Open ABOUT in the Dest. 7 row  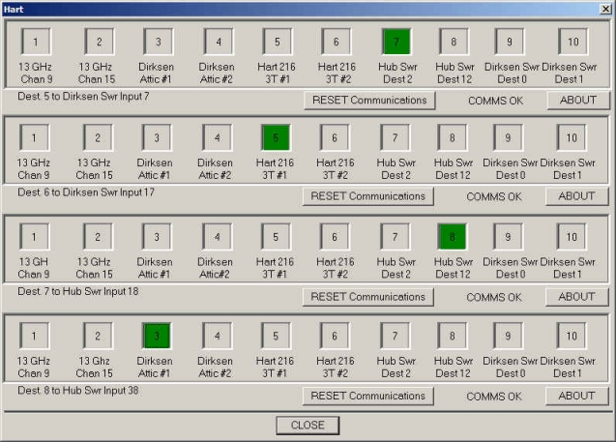point(576,297)
